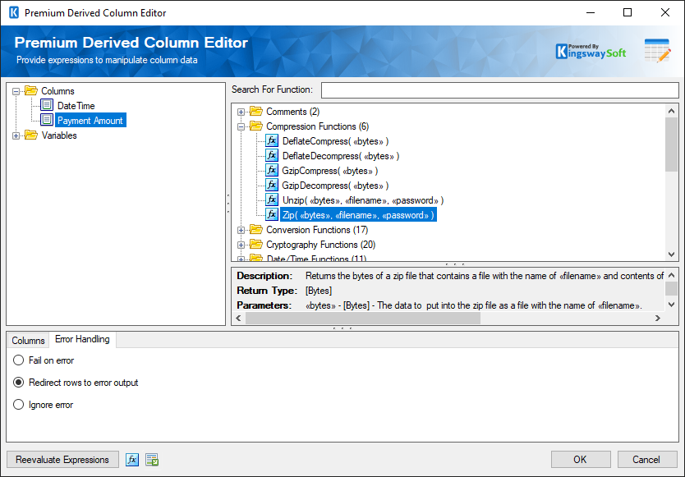Click the Compression Functions folder icon

click(256, 126)
